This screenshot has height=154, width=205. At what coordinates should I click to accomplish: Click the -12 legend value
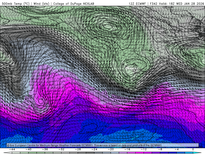click(144, 149)
